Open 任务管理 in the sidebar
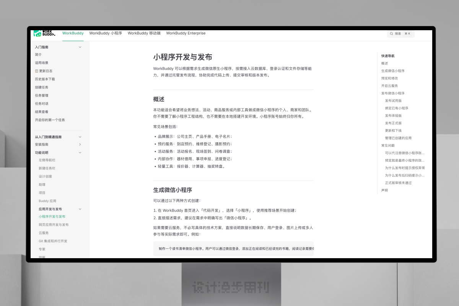The width and height of the screenshot is (459, 306). pyautogui.click(x=42, y=96)
